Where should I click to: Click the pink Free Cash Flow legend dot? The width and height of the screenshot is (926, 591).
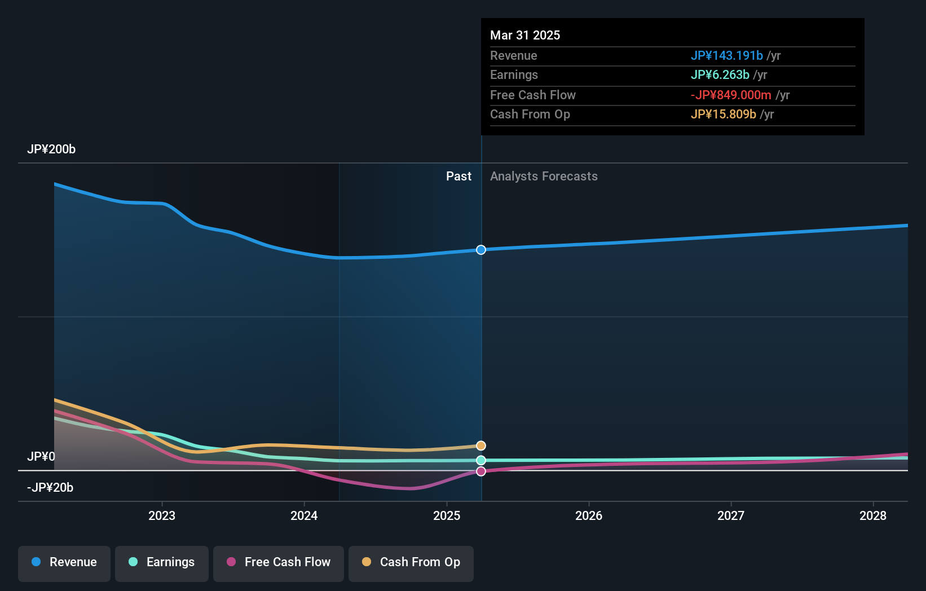231,562
